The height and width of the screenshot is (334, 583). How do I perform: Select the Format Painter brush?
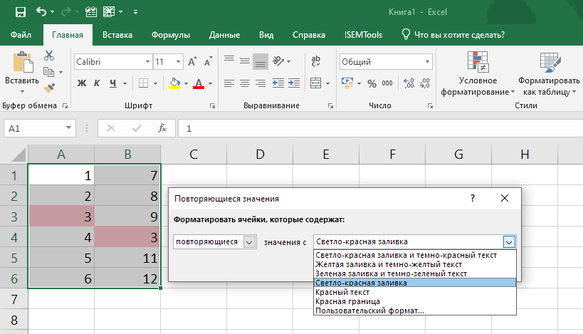(49, 88)
